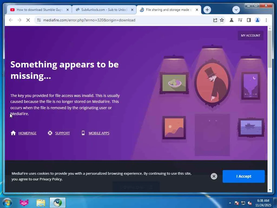Click the home icon beside HOMEPAGE

point(13,133)
